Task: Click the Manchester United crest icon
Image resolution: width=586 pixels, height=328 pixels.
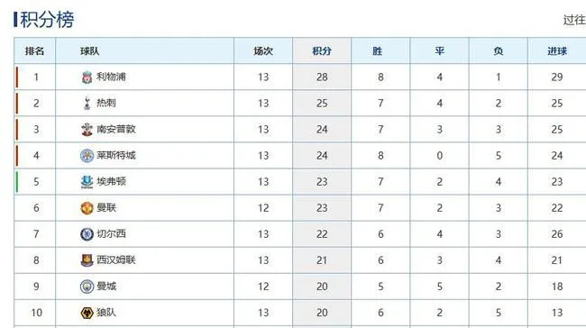Action: click(x=87, y=208)
